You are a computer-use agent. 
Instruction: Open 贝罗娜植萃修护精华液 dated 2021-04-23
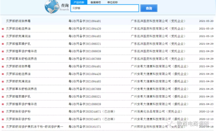coord(21,104)
